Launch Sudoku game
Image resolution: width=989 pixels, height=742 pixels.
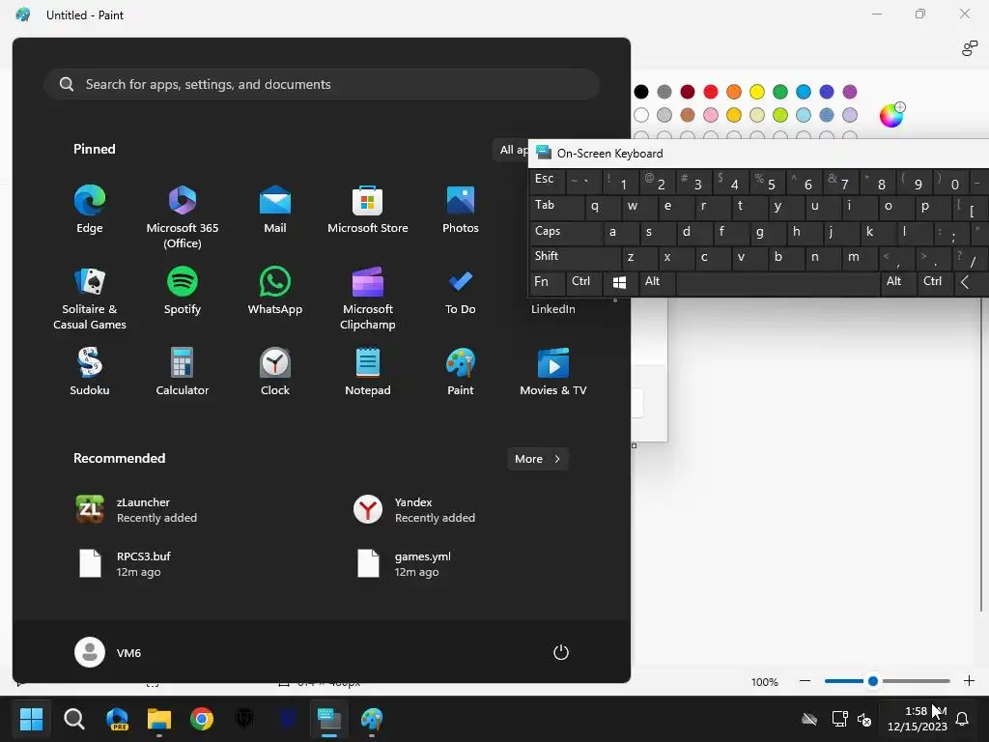[x=90, y=372]
